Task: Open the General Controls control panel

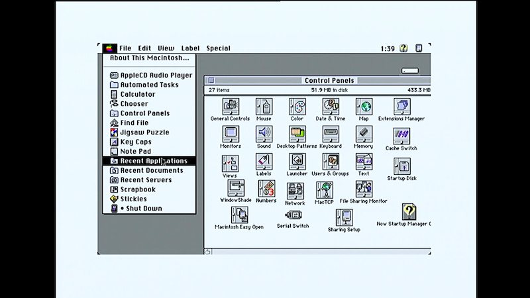Action: pos(231,107)
